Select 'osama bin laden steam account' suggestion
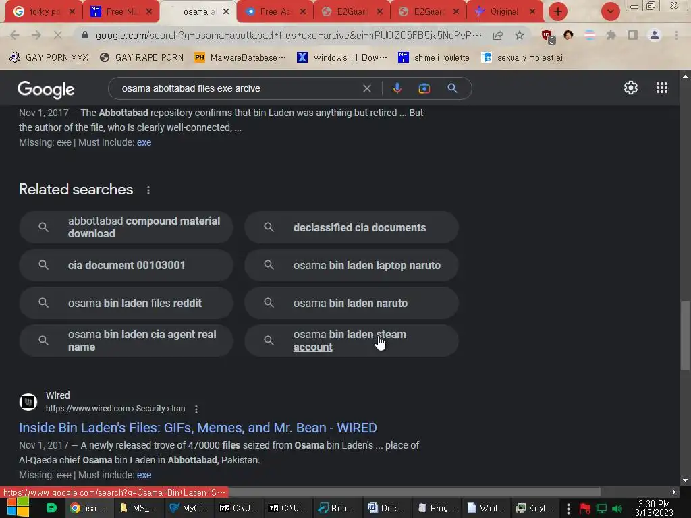Viewport: 691px width, 518px height. click(351, 341)
